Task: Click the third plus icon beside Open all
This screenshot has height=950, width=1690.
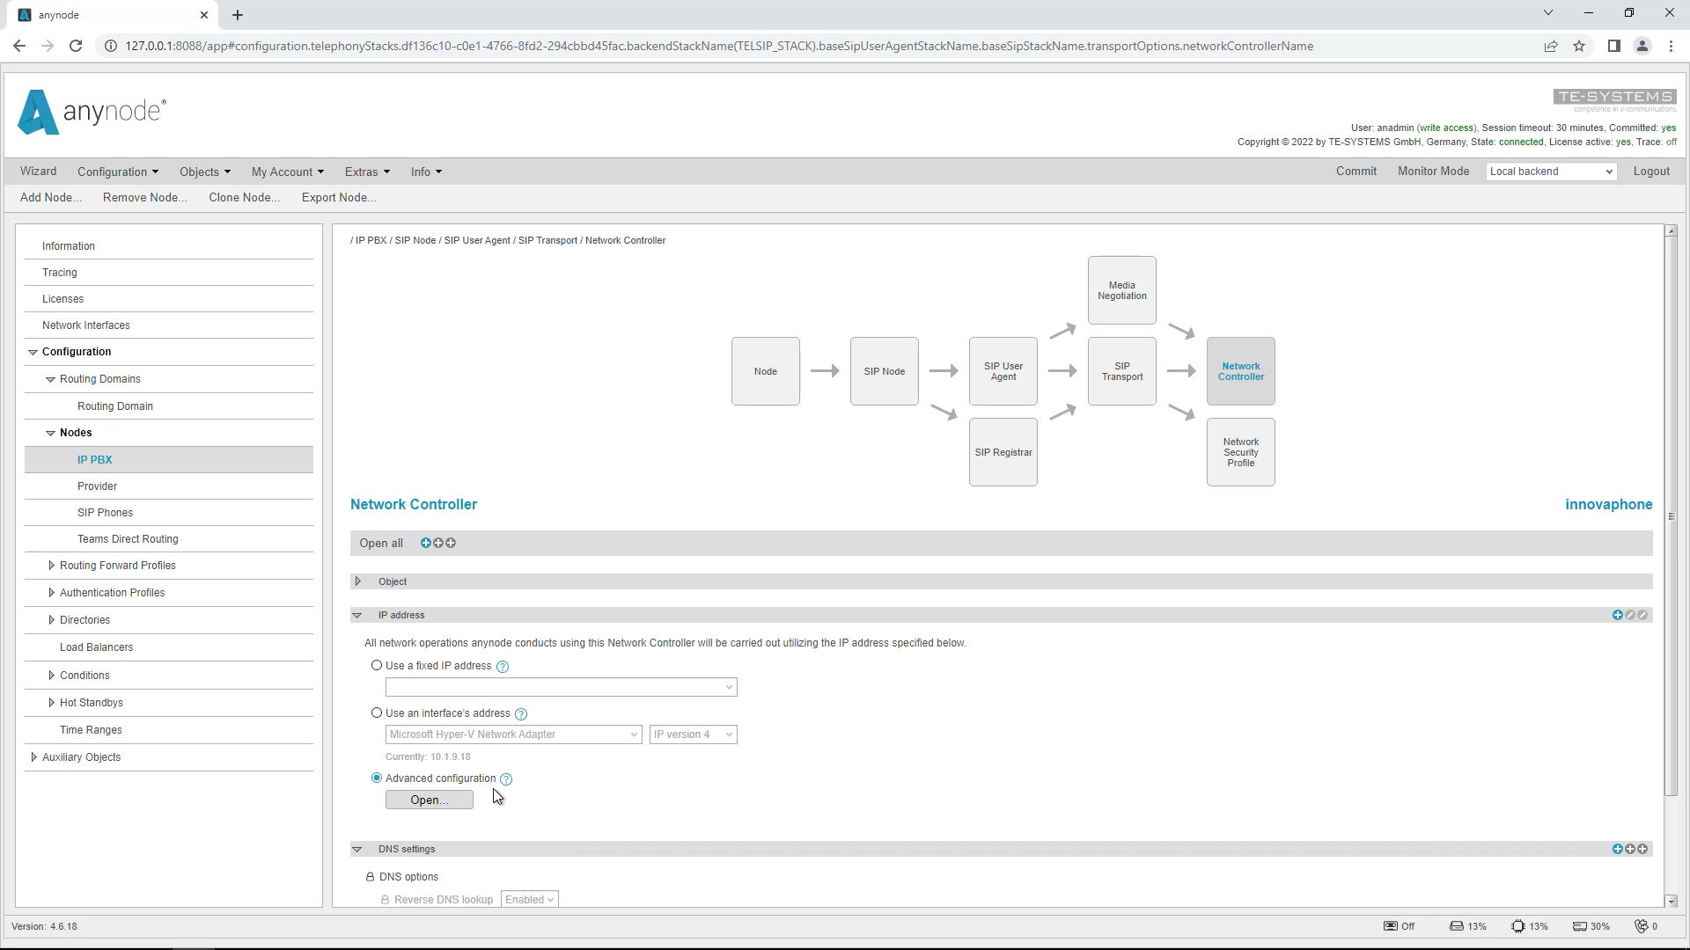Action: (x=451, y=543)
